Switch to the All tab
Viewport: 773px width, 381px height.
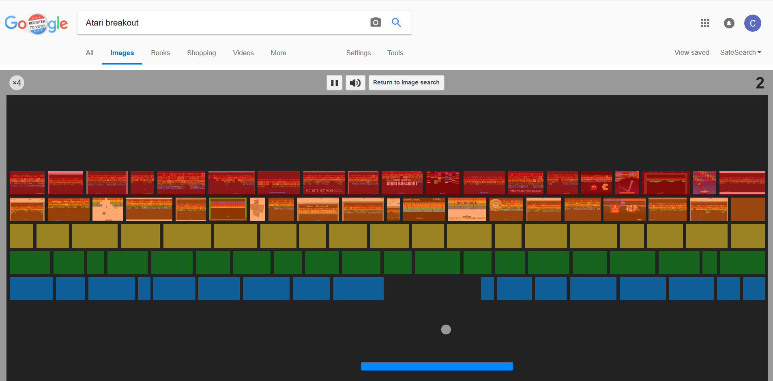click(x=90, y=53)
